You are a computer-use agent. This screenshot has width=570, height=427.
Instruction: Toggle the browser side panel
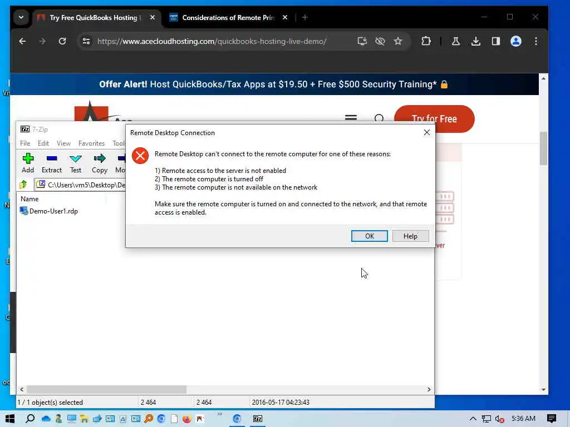click(x=496, y=41)
